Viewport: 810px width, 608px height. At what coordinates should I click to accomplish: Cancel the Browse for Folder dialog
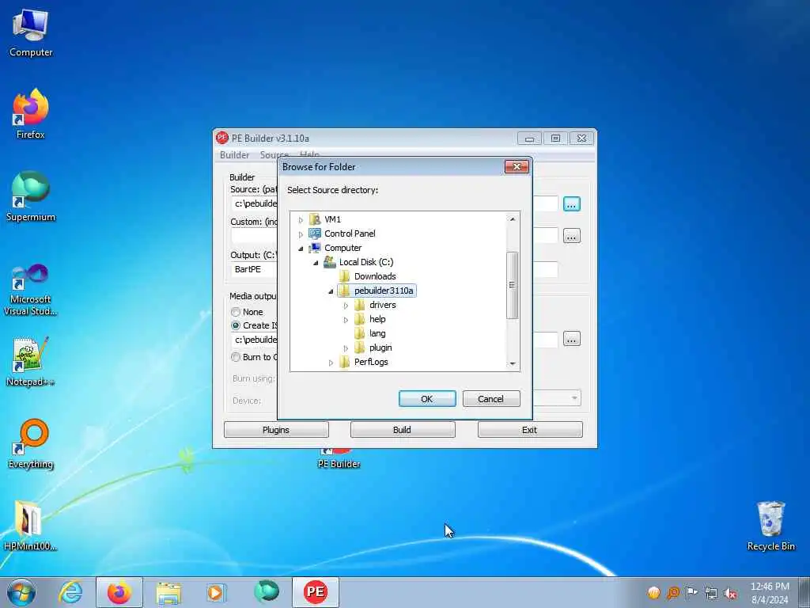pos(490,399)
